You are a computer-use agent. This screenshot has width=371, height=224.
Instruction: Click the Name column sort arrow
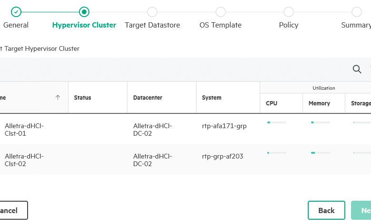coord(58,97)
